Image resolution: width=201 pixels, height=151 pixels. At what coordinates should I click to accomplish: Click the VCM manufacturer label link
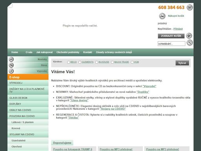tap(136, 62)
